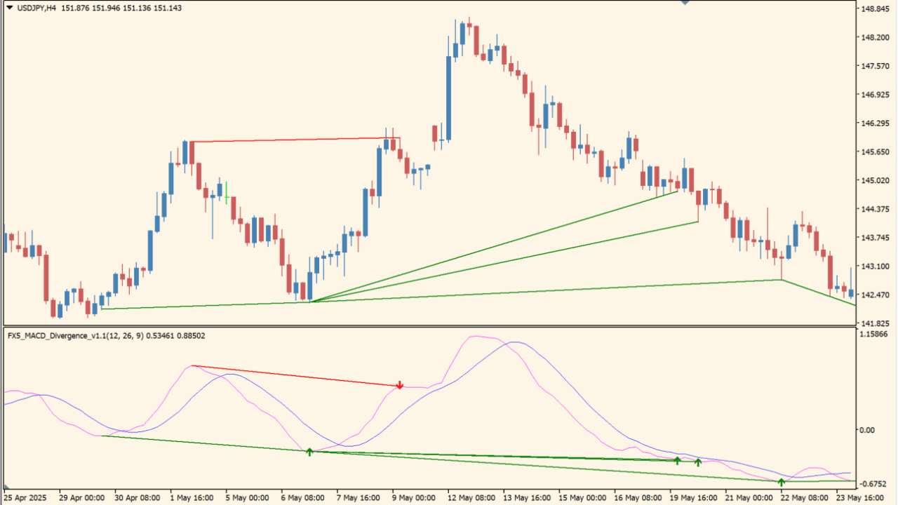
Task: Click the 145.020 price level on the scale
Action: [x=876, y=181]
